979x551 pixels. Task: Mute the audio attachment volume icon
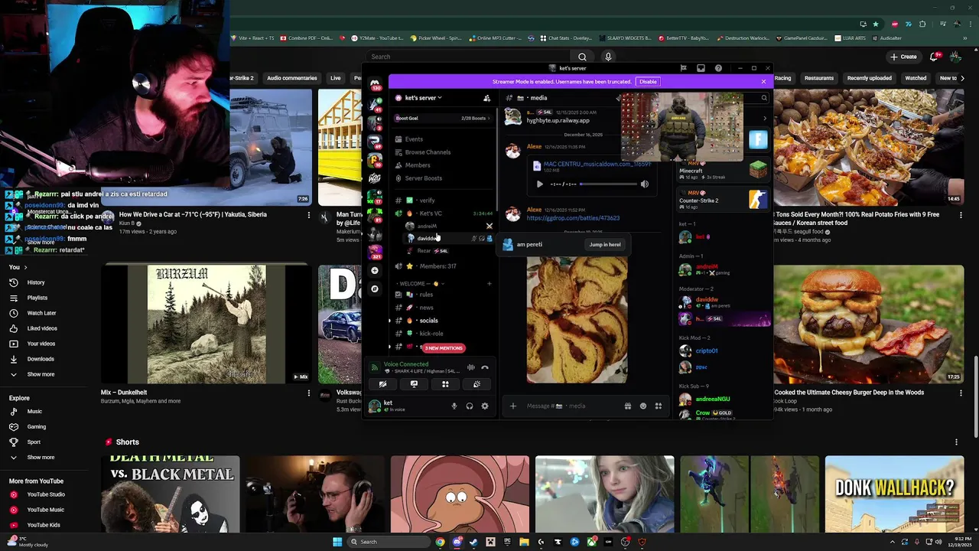[x=644, y=184]
